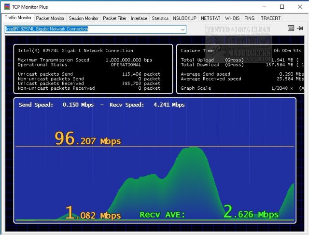Open the network adapter dropdown
309x235 pixels.
[182, 29]
